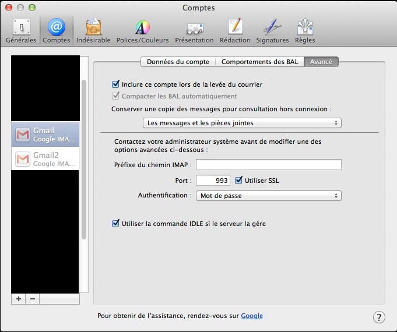Open the Règles rules pane
The height and width of the screenshot is (332, 397).
click(305, 31)
